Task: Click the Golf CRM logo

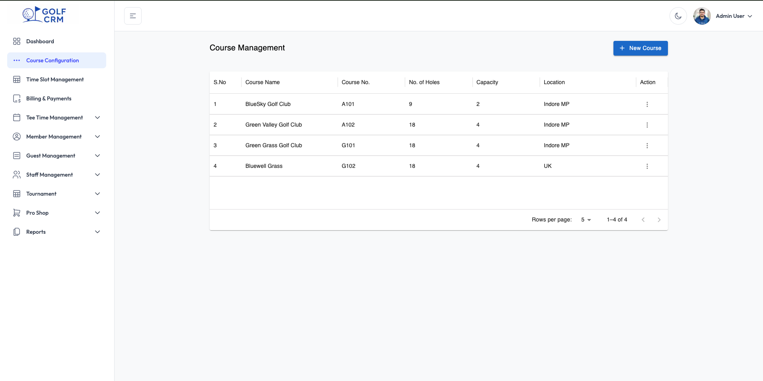Action: point(44,15)
